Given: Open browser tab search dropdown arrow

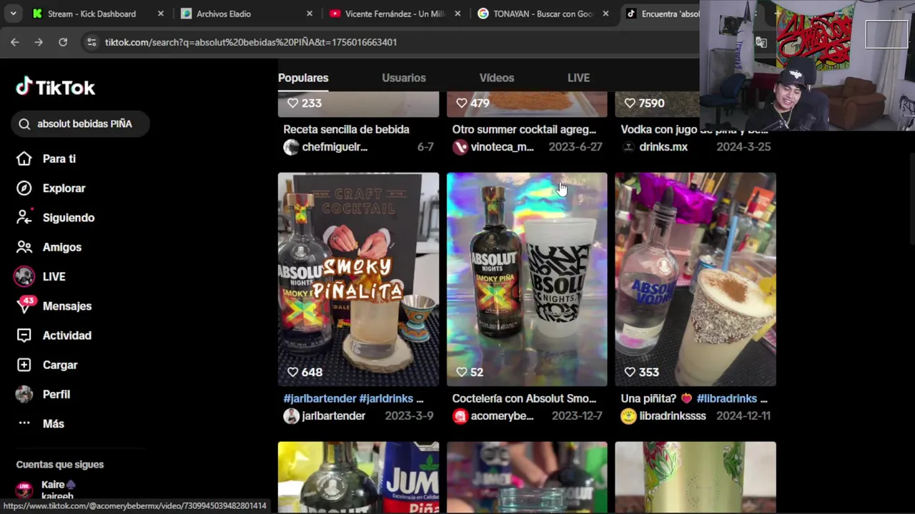Looking at the screenshot, I should pyautogui.click(x=14, y=14).
